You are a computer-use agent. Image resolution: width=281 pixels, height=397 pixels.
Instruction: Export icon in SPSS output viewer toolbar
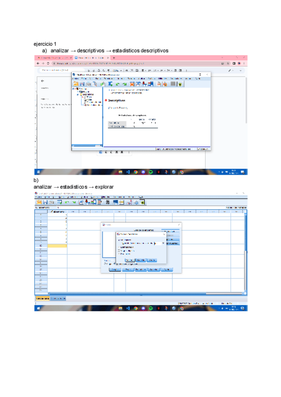[x=103, y=84]
